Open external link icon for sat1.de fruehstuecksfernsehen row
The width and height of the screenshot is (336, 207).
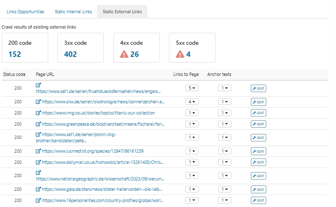(x=38, y=85)
